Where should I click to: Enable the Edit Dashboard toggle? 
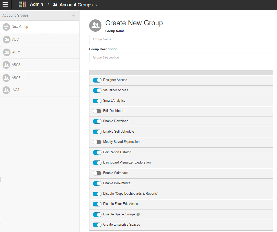[x=97, y=111]
